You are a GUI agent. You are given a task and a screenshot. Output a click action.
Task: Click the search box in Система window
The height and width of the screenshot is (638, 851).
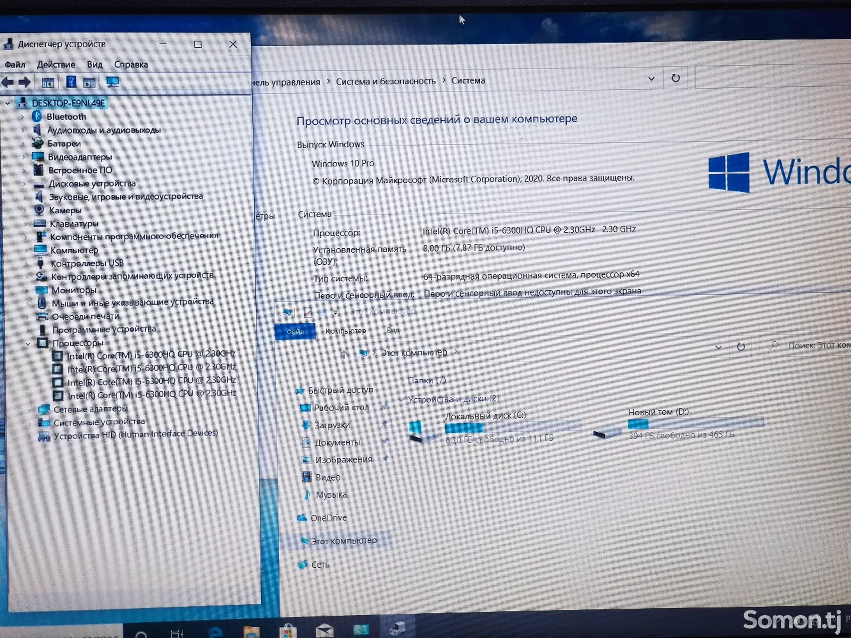773,77
